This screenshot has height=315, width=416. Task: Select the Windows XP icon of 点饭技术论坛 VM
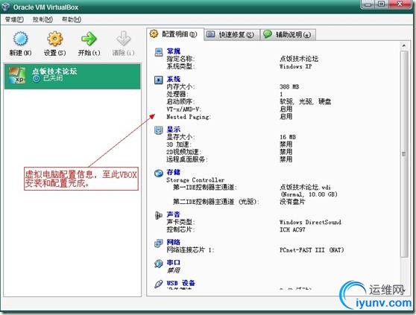pos(17,75)
